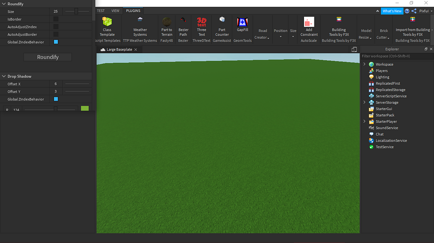Select the PLUGINS tab
This screenshot has height=243, width=434.
[133, 11]
